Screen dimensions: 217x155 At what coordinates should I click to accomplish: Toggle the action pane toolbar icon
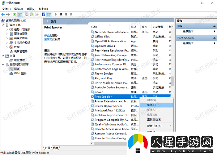[x=49, y=14]
